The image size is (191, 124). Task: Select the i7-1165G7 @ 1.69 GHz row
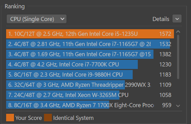[x=90, y=54]
